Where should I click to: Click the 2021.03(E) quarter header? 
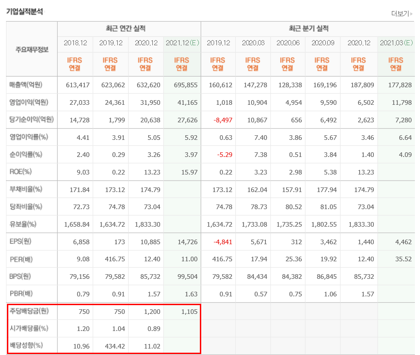396,43
